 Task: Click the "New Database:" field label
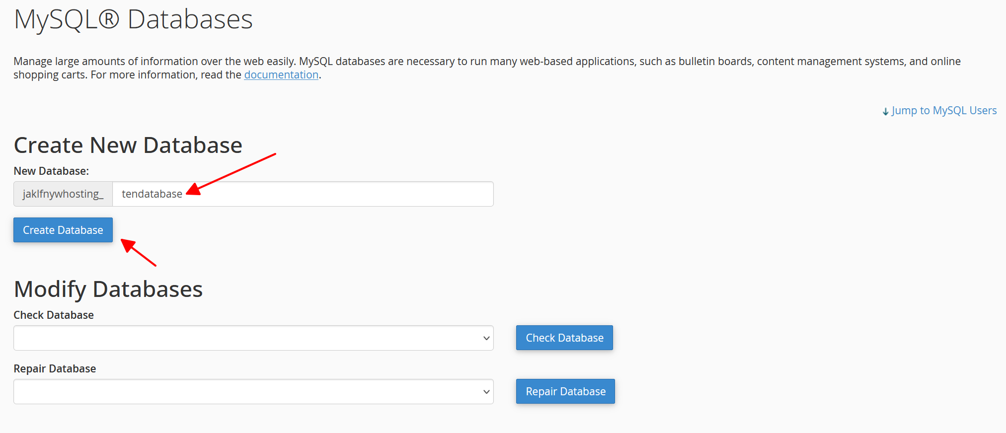pos(51,171)
